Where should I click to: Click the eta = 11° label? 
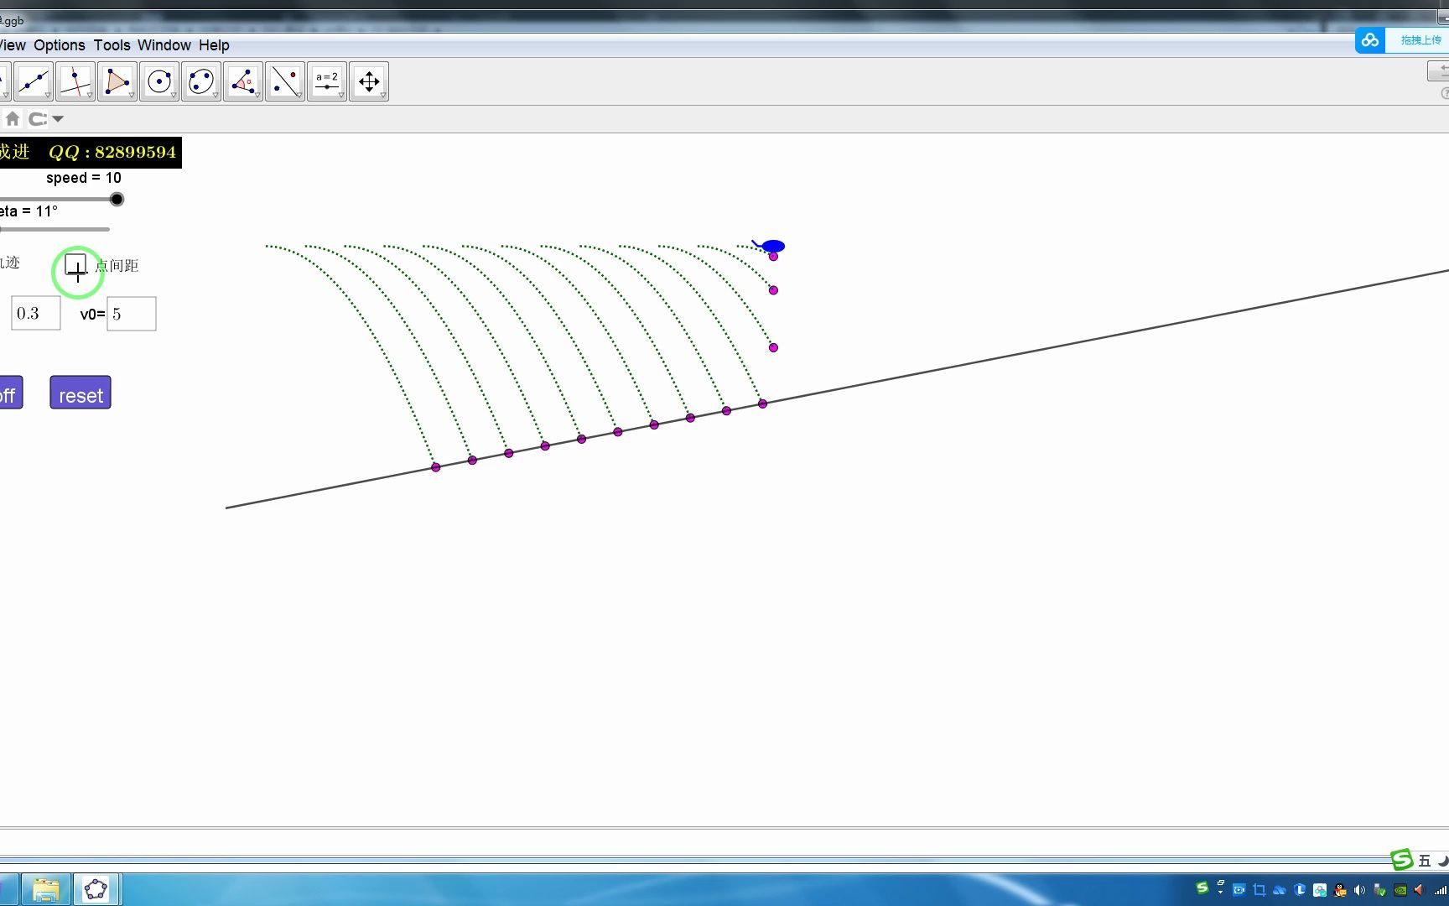[29, 211]
